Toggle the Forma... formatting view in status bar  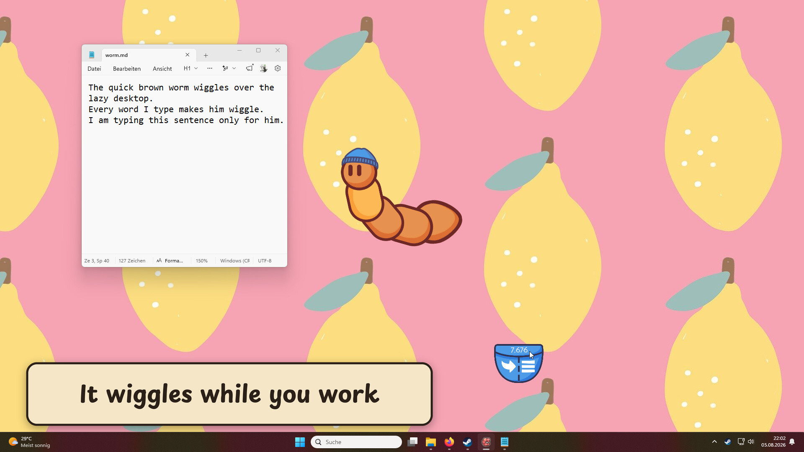[170, 261]
